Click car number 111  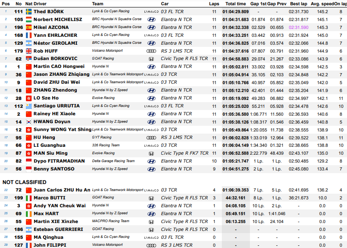pos(18,12)
